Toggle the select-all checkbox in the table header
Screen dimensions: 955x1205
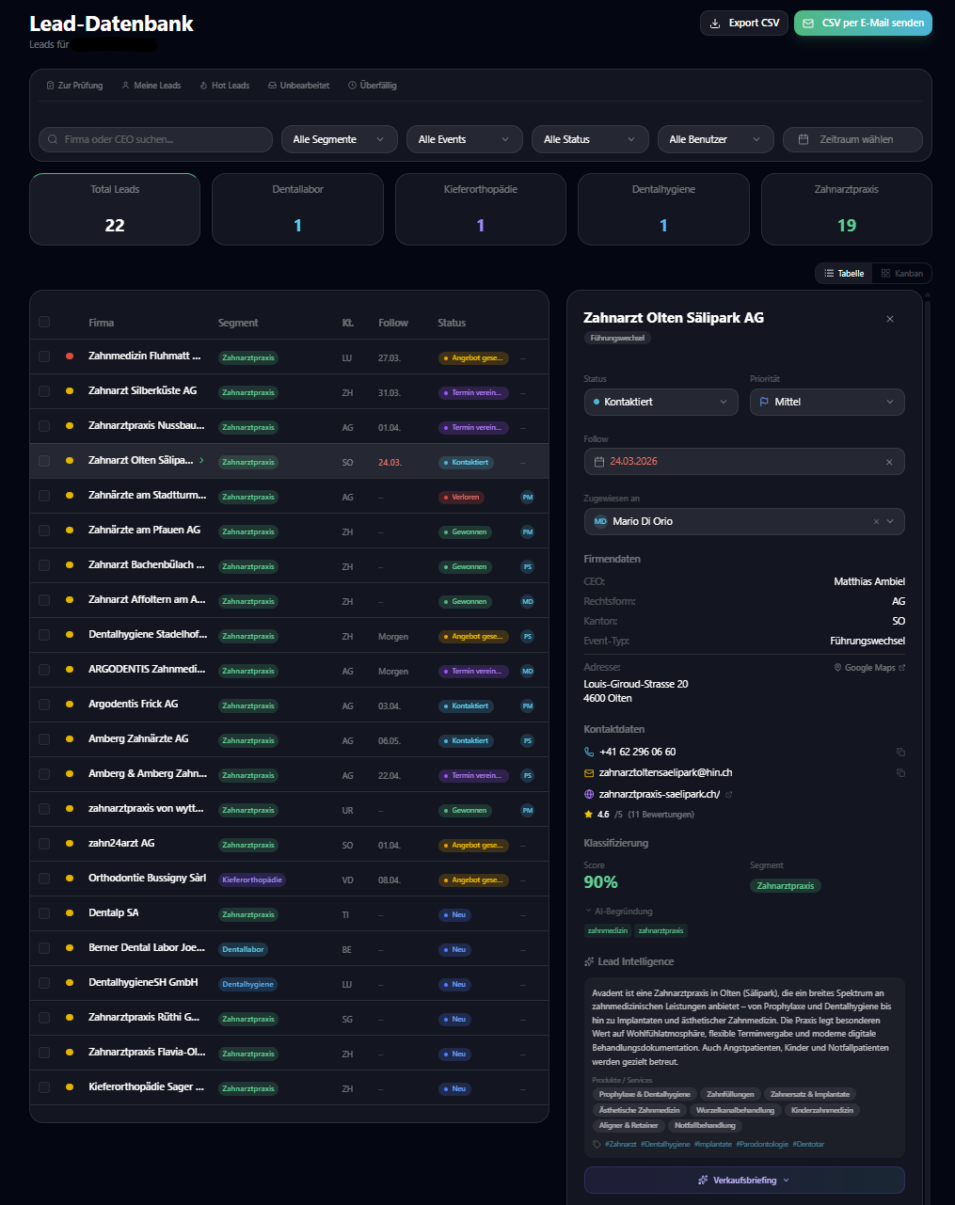point(44,323)
